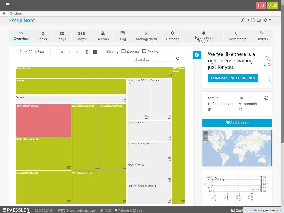Switch to the Alarms tab
The height and width of the screenshot is (213, 284).
pos(103,36)
